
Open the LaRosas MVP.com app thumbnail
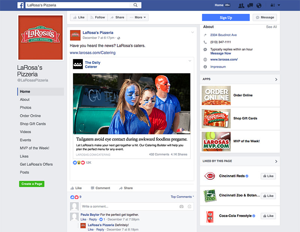[216, 141]
